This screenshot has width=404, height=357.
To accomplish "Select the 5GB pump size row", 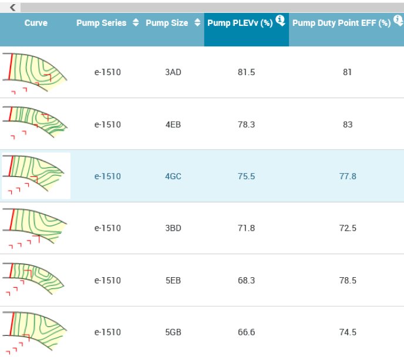I will point(202,332).
